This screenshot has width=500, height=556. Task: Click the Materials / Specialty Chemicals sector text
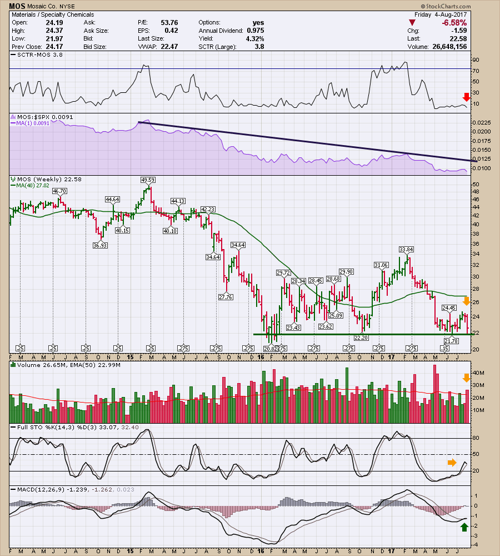pyautogui.click(x=53, y=14)
